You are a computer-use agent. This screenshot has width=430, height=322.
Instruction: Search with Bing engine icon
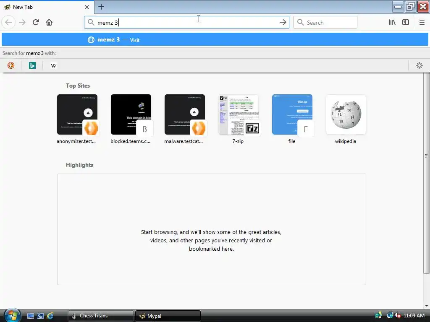[32, 65]
